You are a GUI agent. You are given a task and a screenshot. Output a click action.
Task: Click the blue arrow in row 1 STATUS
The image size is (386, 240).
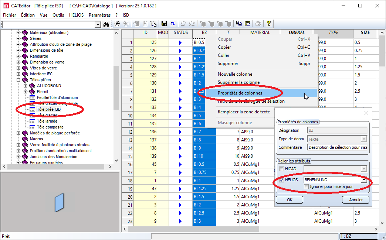click(x=180, y=42)
